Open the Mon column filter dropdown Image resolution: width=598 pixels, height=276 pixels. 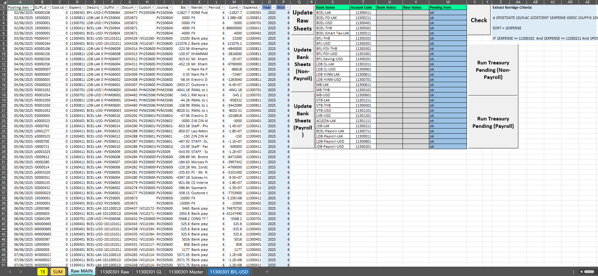[x=288, y=7]
